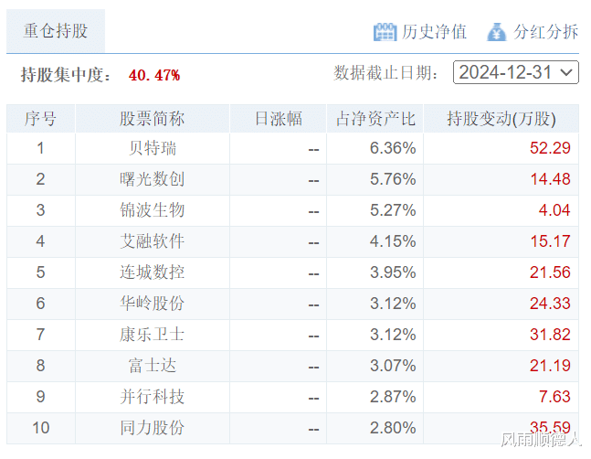Screen dimensions: 591x459
Task: Open the 分红分拆 money bag icon
Action: pyautogui.click(x=496, y=32)
